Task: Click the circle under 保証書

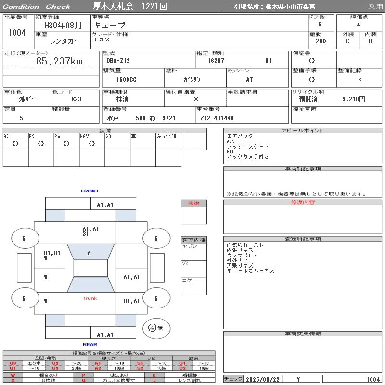Action: [x=311, y=61]
